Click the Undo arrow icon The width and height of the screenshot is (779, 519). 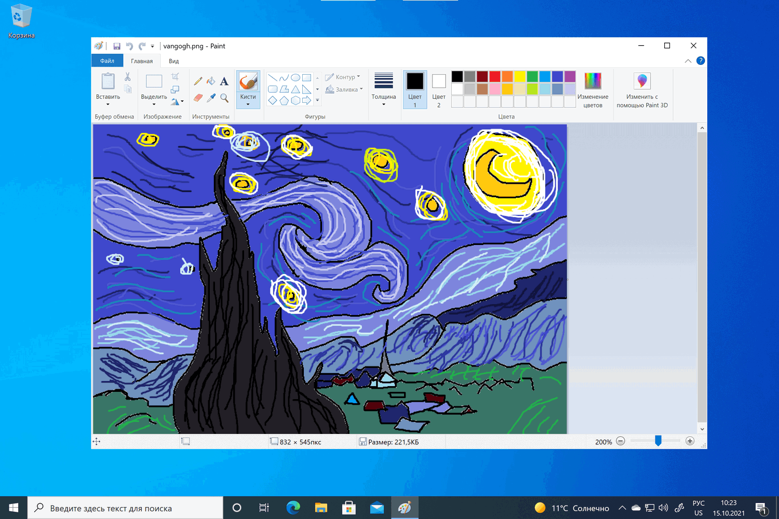[x=129, y=46]
